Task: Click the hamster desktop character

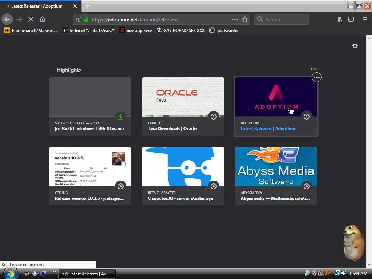Action: click(x=354, y=243)
